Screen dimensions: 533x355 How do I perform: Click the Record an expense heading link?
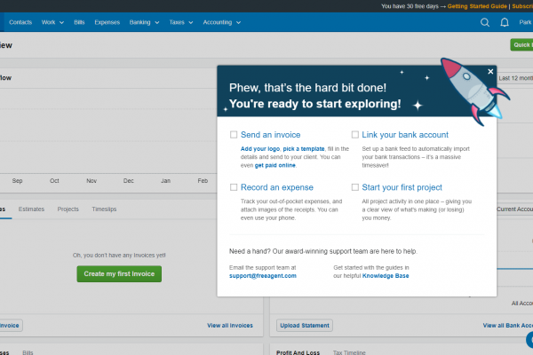pos(277,187)
